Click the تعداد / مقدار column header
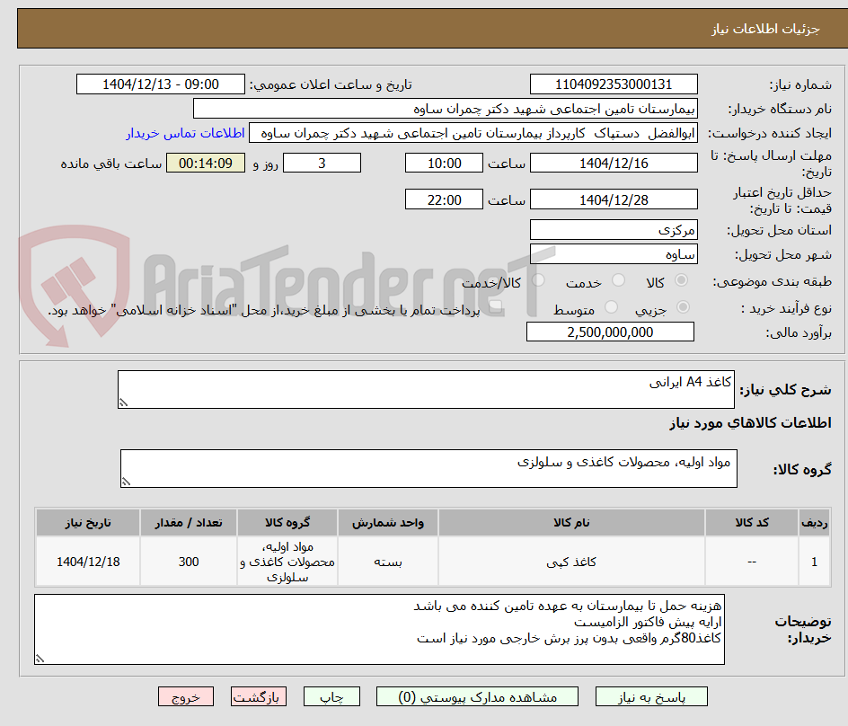 click(189, 523)
